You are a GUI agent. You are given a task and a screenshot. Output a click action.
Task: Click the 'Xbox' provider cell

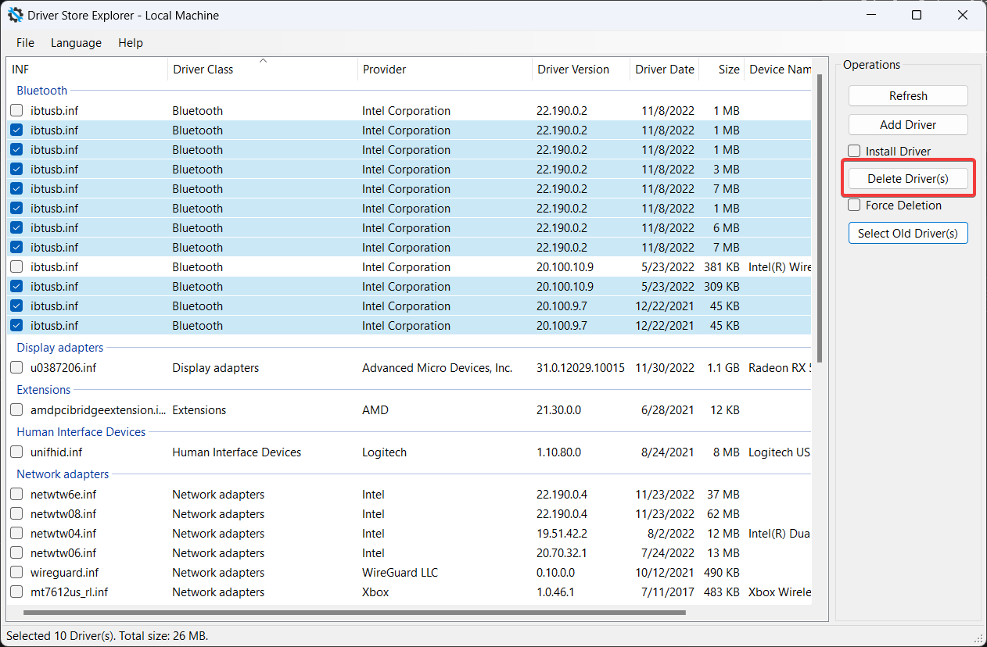tap(375, 592)
